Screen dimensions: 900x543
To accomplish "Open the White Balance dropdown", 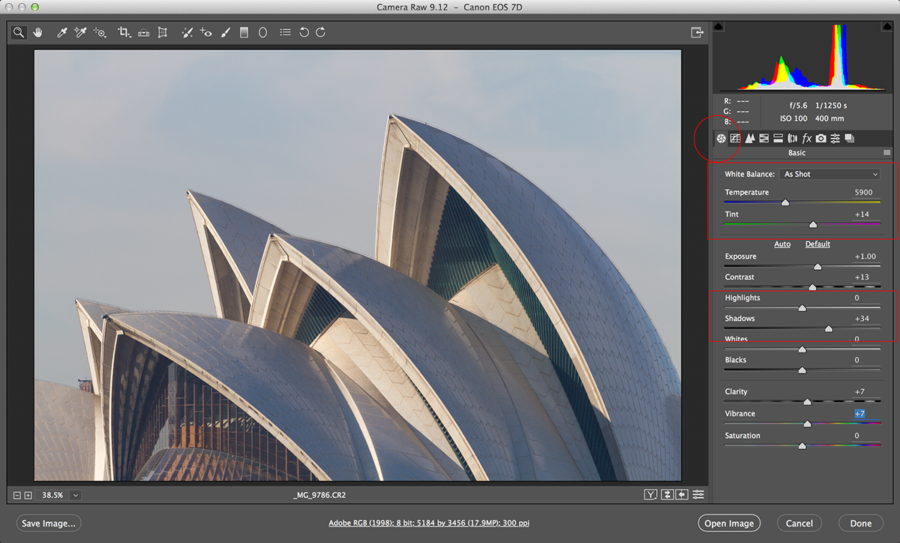I will [829, 174].
